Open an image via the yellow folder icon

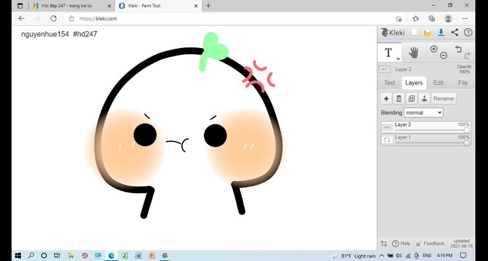point(427,32)
